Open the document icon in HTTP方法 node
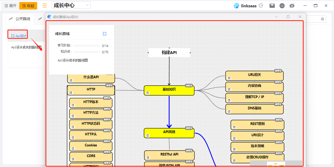The width and height of the screenshot is (334, 167). click(x=73, y=116)
